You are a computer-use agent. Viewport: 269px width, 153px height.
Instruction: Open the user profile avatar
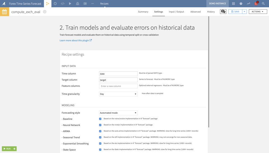click(x=256, y=3)
